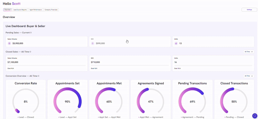Click the Closed Sales Volume progress bar

(46, 65)
